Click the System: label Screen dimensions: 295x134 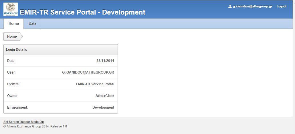click(13, 84)
